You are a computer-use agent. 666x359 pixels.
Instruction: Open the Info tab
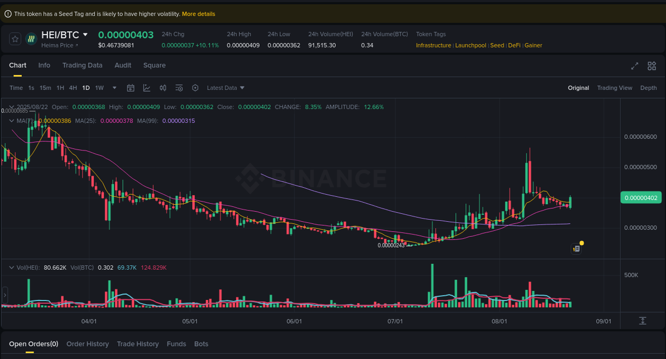[44, 65]
